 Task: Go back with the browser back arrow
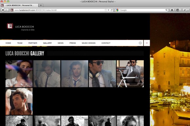click(x=3, y=10)
